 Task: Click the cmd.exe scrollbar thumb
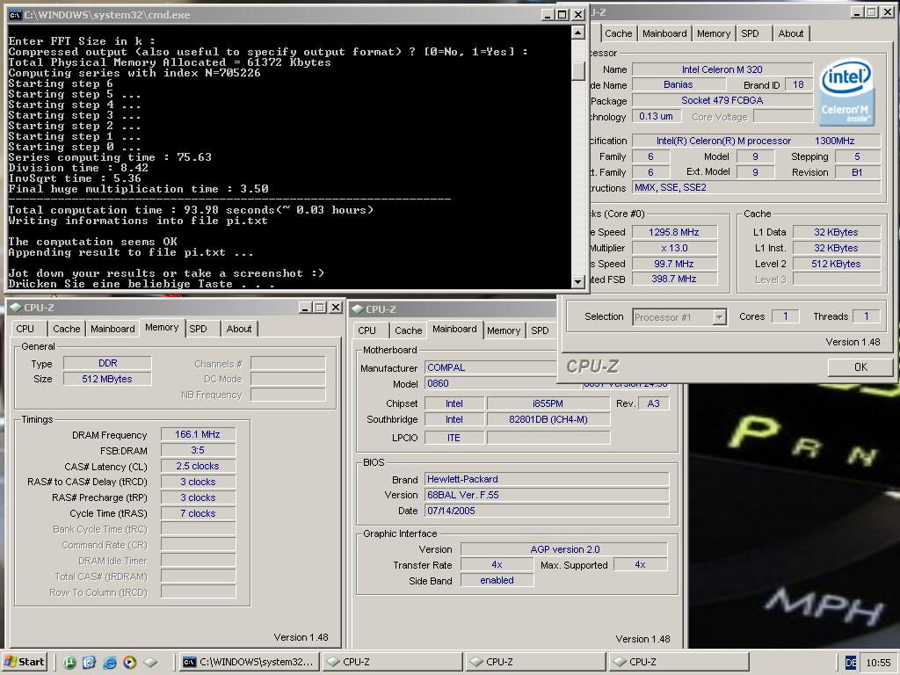click(578, 69)
